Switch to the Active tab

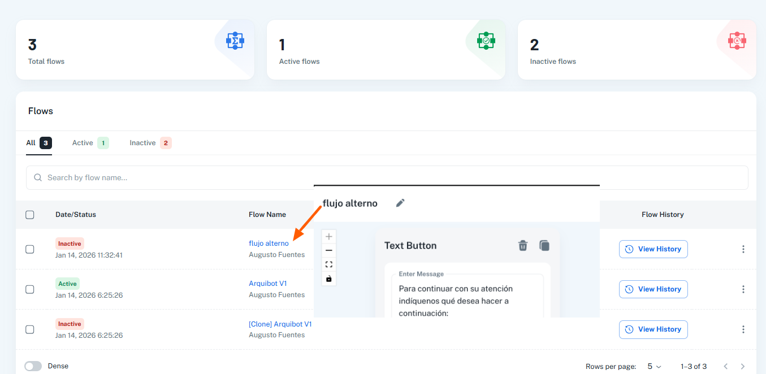coord(83,143)
